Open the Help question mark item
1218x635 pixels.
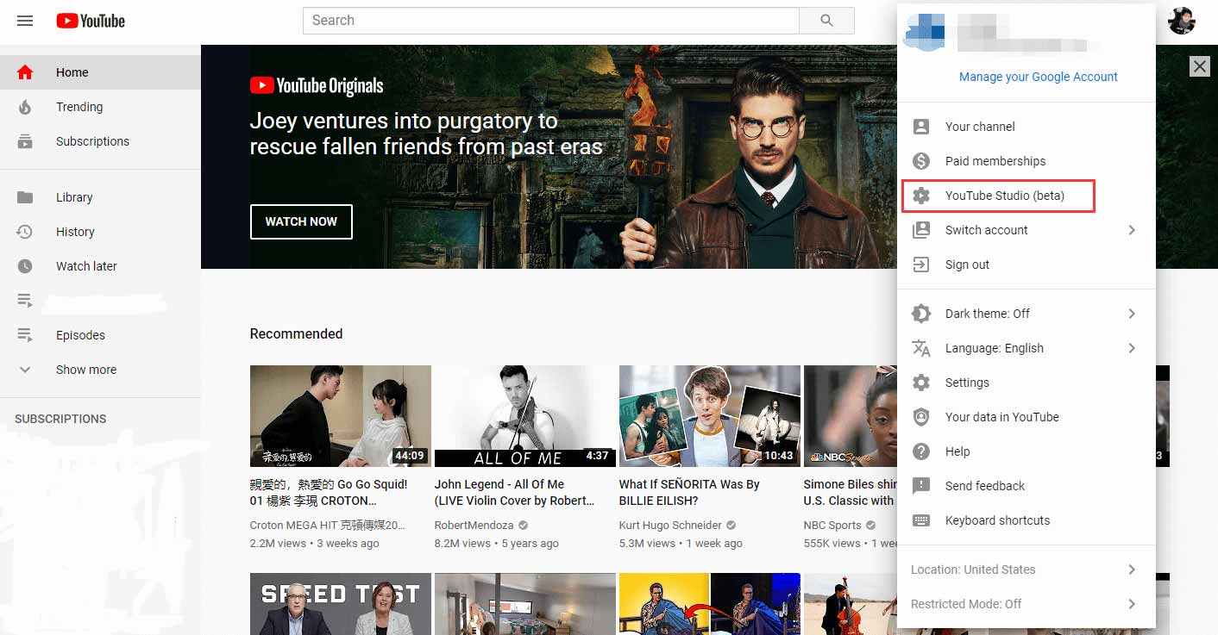[1027, 451]
